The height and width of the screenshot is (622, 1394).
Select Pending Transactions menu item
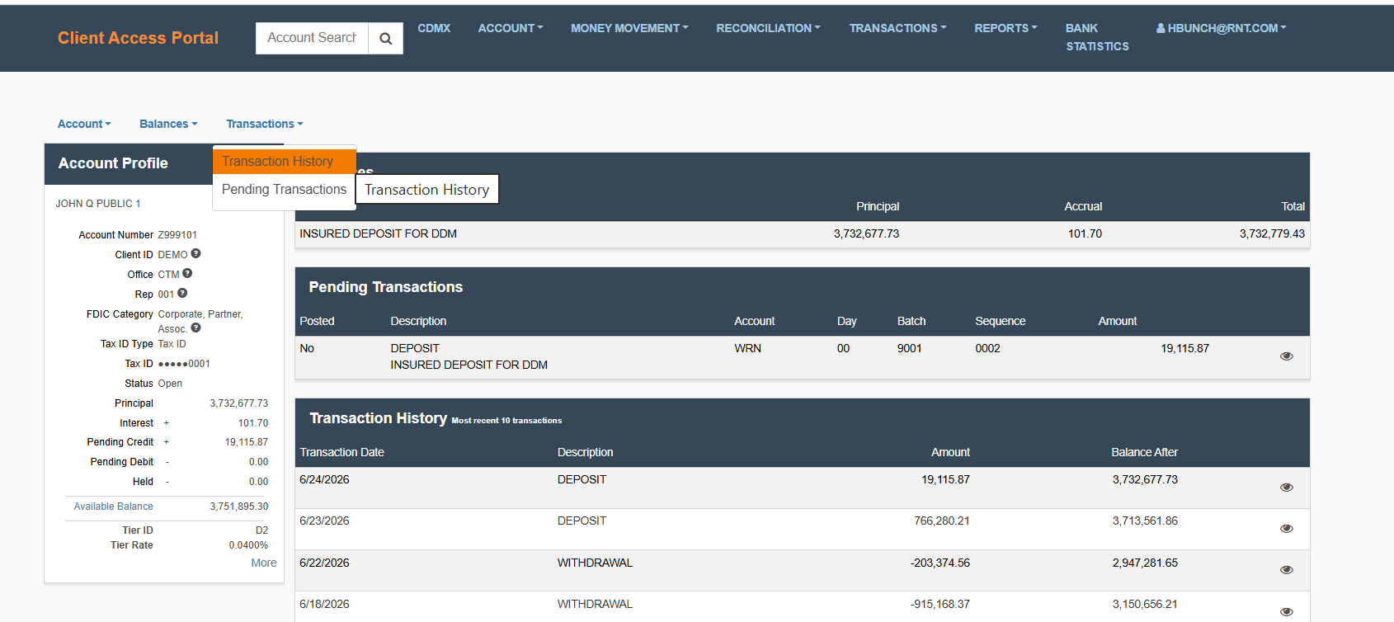pos(284,189)
